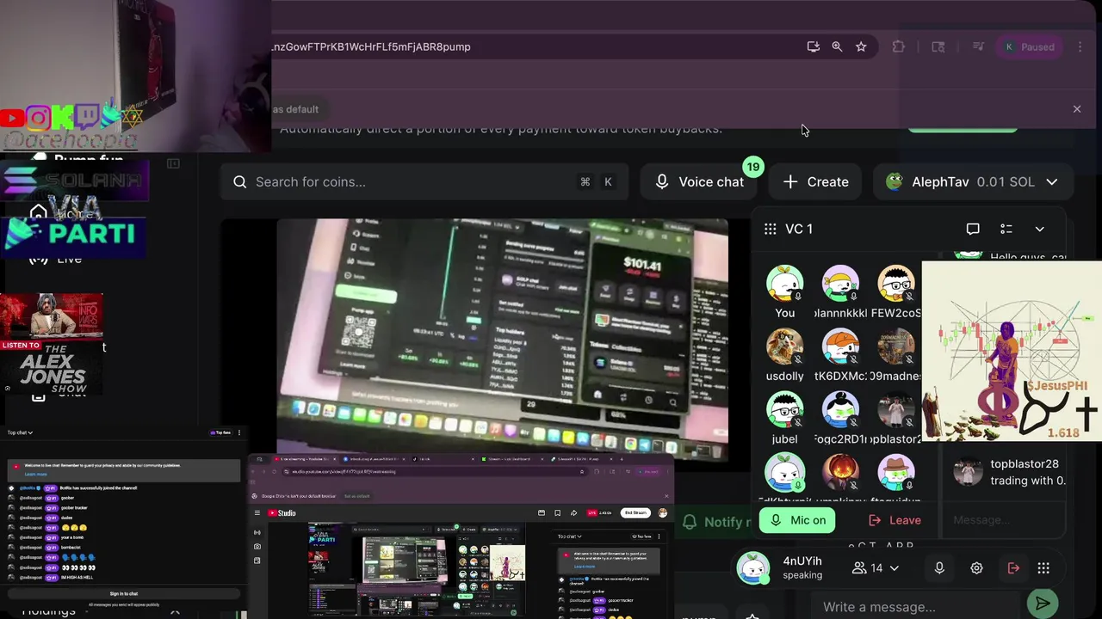Toggle the green Mic on button
This screenshot has width=1102, height=619.
pos(797,520)
